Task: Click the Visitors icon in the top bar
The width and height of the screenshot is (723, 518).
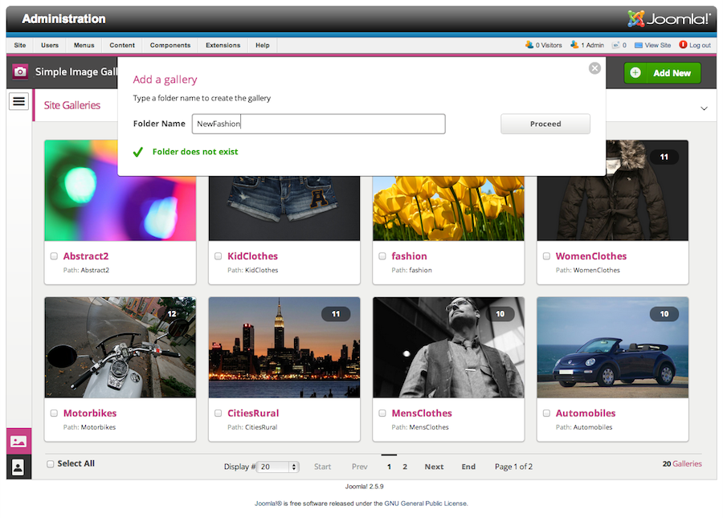Action: tap(529, 45)
